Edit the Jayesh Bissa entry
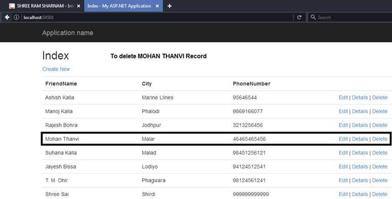 [343, 167]
